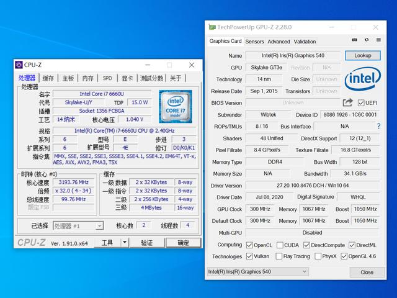The image size is (397, 298).
Task: Click the Driver Date Jul 08, 2020 value
Action: [x=269, y=197]
